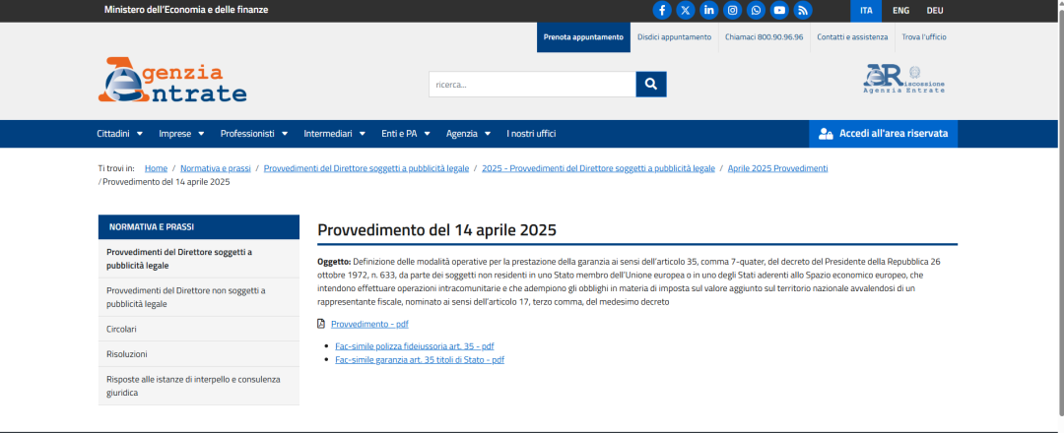Screen dimensions: 1064x433
Task: Open 2025 - Provvedimenti del Direttore breadcrumb
Action: click(x=599, y=168)
